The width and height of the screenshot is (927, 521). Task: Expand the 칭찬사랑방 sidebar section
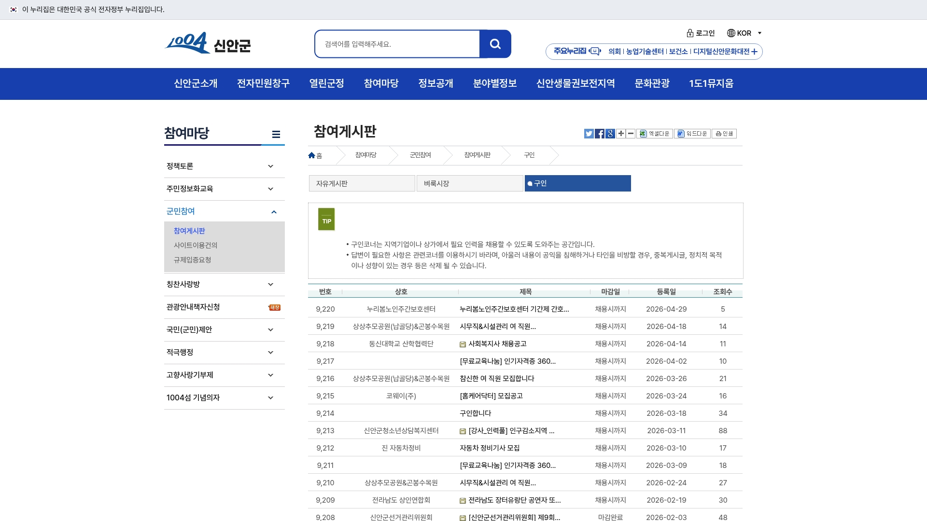click(x=225, y=285)
